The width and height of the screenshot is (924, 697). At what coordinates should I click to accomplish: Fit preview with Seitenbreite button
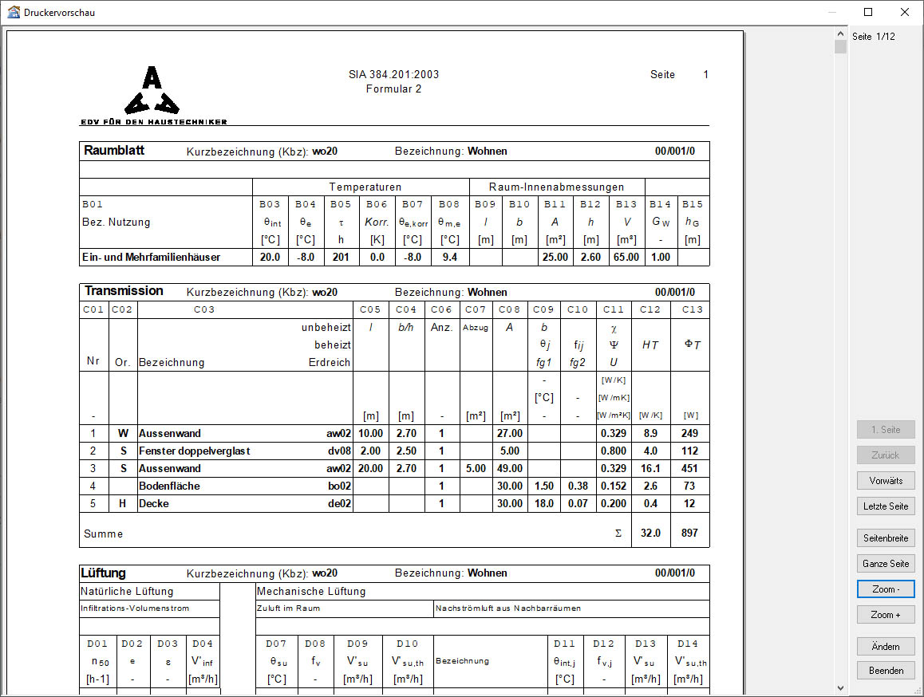886,538
